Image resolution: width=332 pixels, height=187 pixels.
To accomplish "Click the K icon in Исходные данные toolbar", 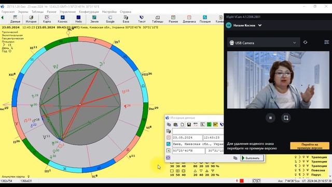I will [202, 125].
